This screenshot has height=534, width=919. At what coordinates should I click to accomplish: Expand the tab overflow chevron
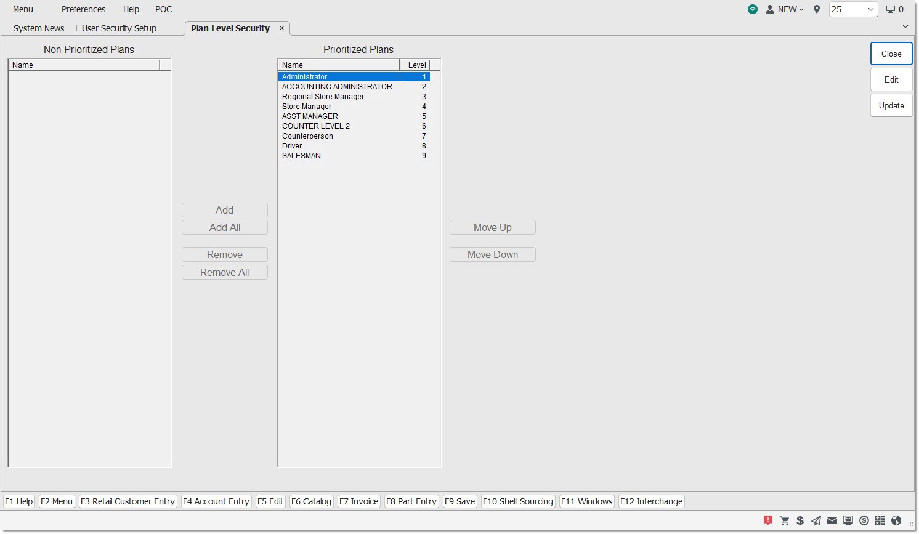click(x=905, y=26)
